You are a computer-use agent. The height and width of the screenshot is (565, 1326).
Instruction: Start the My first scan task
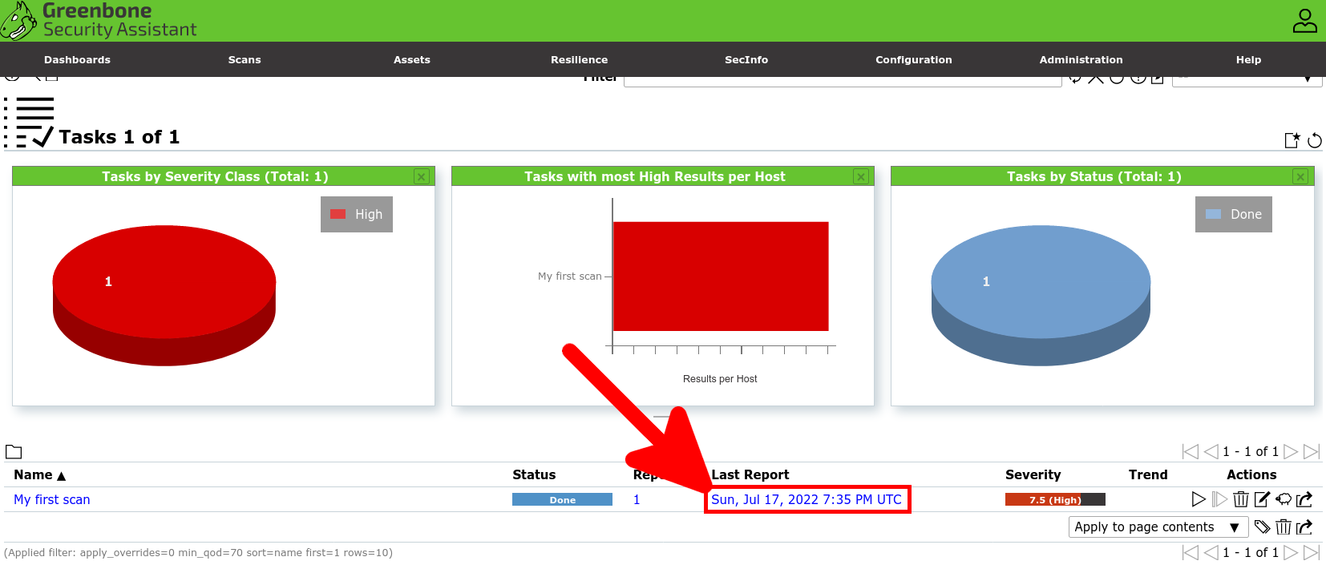coord(1199,499)
